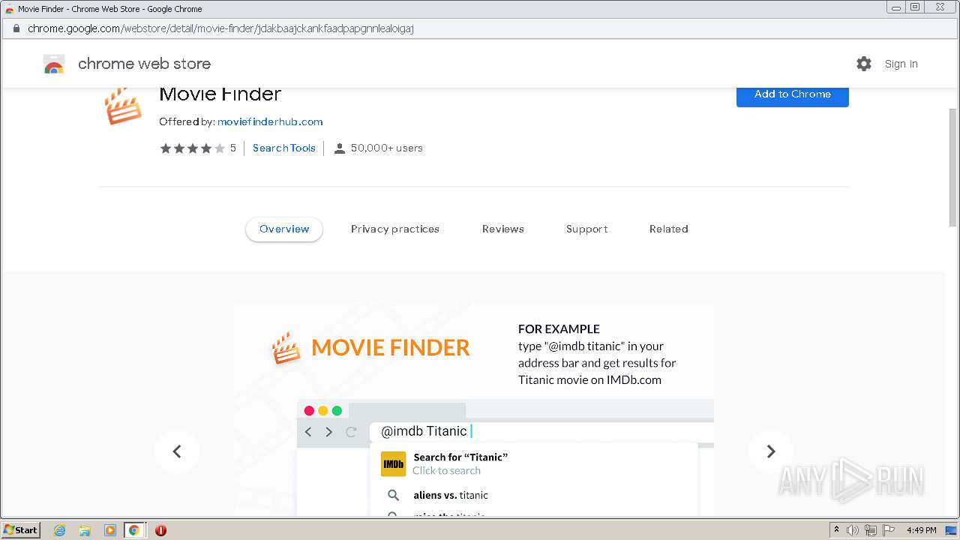Click the vertical page scrollbar thumb

953,166
